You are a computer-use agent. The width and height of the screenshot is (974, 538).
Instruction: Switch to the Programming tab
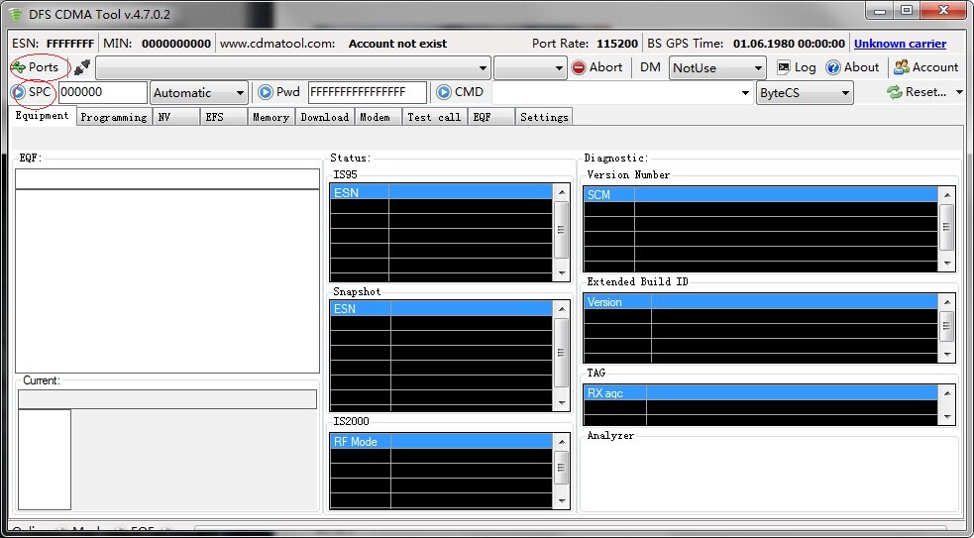point(114,117)
